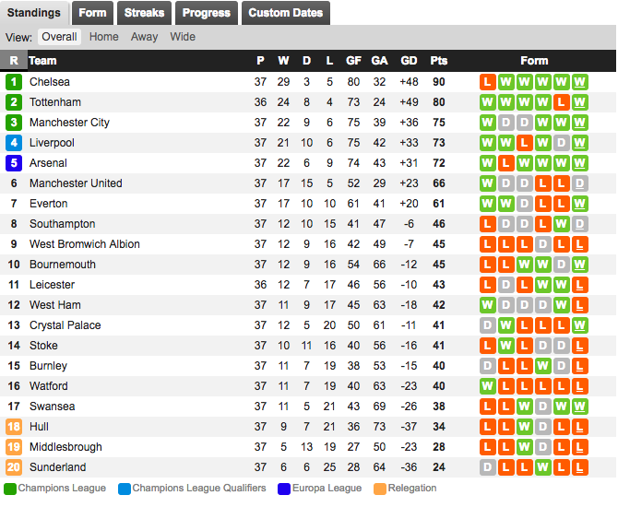Image resolution: width=618 pixels, height=507 pixels.
Task: Click Tottenham's latest form W icon
Action: pyautogui.click(x=580, y=102)
